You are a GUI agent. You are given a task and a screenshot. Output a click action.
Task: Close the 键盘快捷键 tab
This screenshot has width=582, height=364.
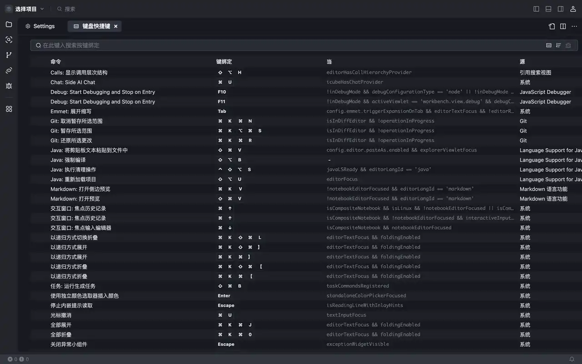pyautogui.click(x=115, y=26)
